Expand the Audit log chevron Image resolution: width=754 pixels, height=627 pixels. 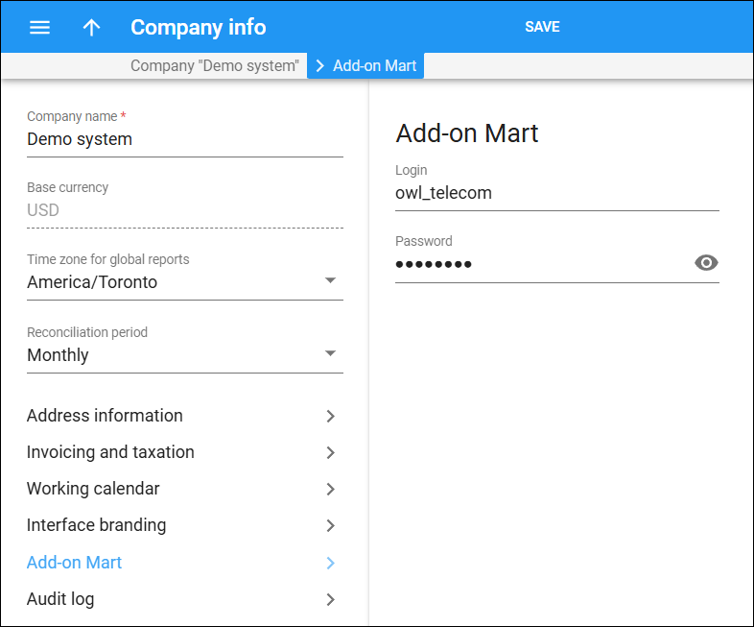tap(330, 599)
